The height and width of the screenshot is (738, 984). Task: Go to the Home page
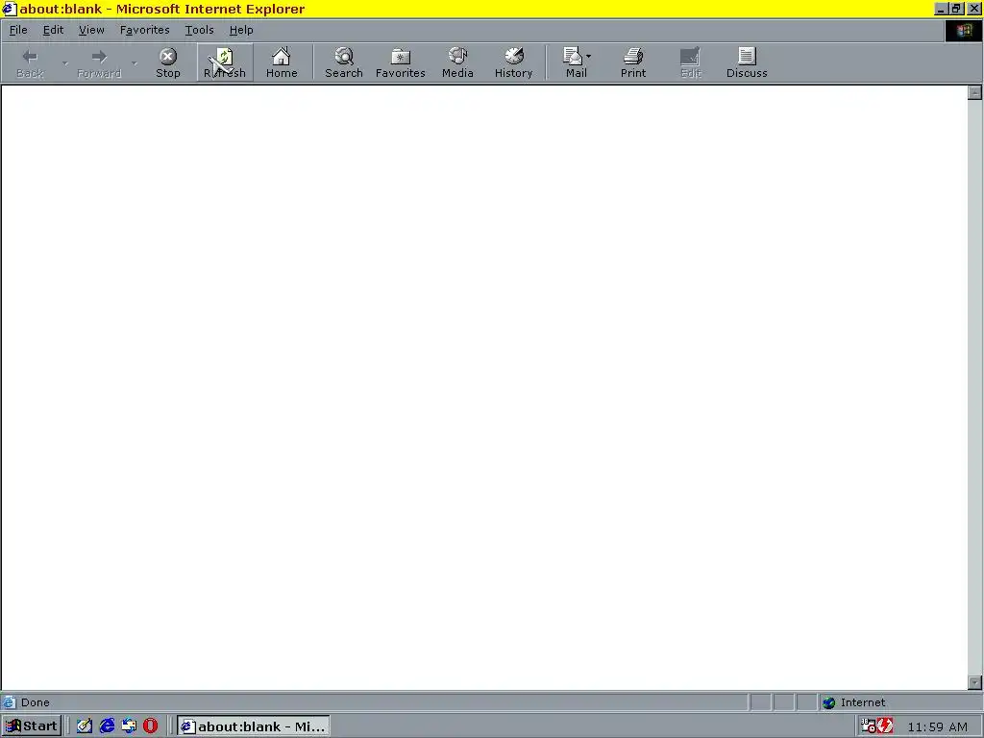click(x=282, y=62)
